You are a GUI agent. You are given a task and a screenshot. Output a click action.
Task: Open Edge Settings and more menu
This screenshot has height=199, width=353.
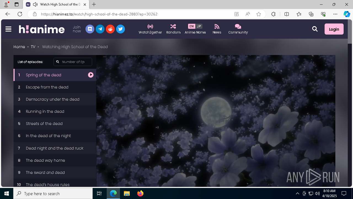tap(335, 14)
